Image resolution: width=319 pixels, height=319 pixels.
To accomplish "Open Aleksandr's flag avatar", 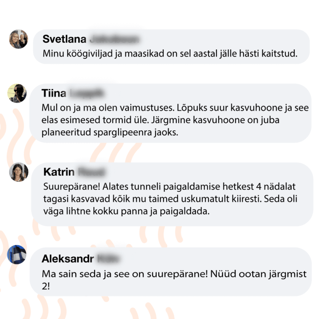I will point(17,254).
